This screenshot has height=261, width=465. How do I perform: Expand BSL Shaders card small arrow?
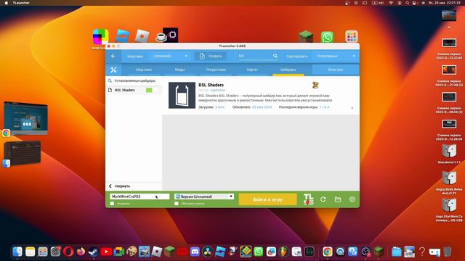point(352,108)
